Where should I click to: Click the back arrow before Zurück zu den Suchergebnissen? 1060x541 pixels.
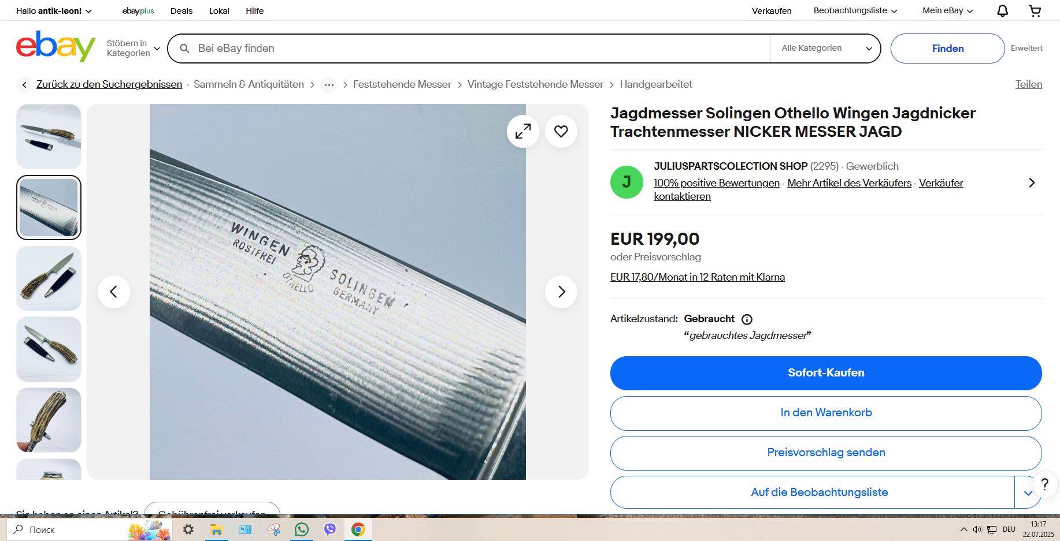click(x=24, y=85)
